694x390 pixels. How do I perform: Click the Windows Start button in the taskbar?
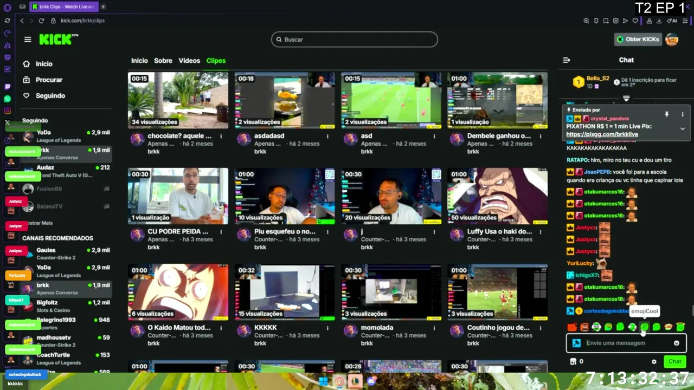tap(324, 381)
